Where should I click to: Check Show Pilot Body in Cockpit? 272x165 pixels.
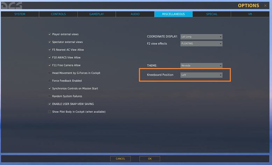point(50,112)
